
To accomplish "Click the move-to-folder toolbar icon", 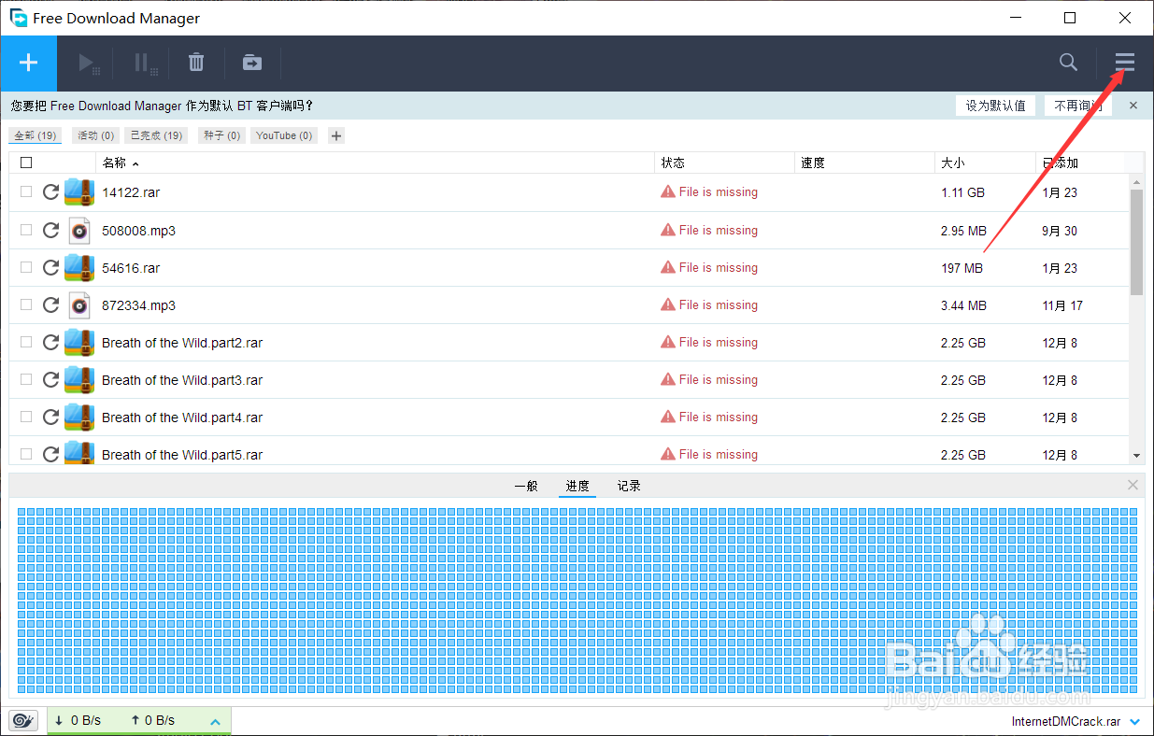I will (252, 63).
